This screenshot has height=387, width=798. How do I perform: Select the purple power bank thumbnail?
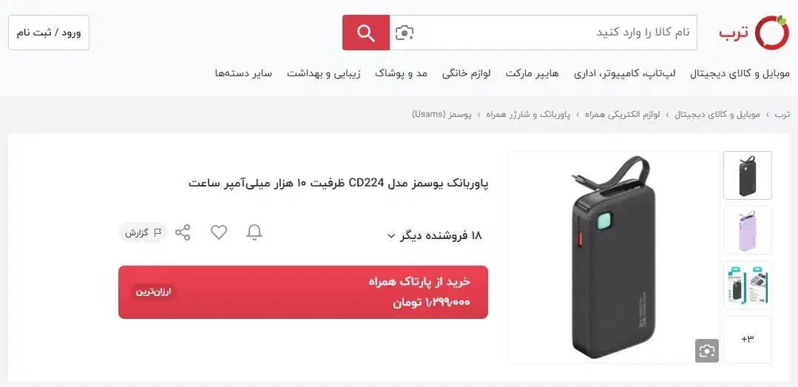748,230
